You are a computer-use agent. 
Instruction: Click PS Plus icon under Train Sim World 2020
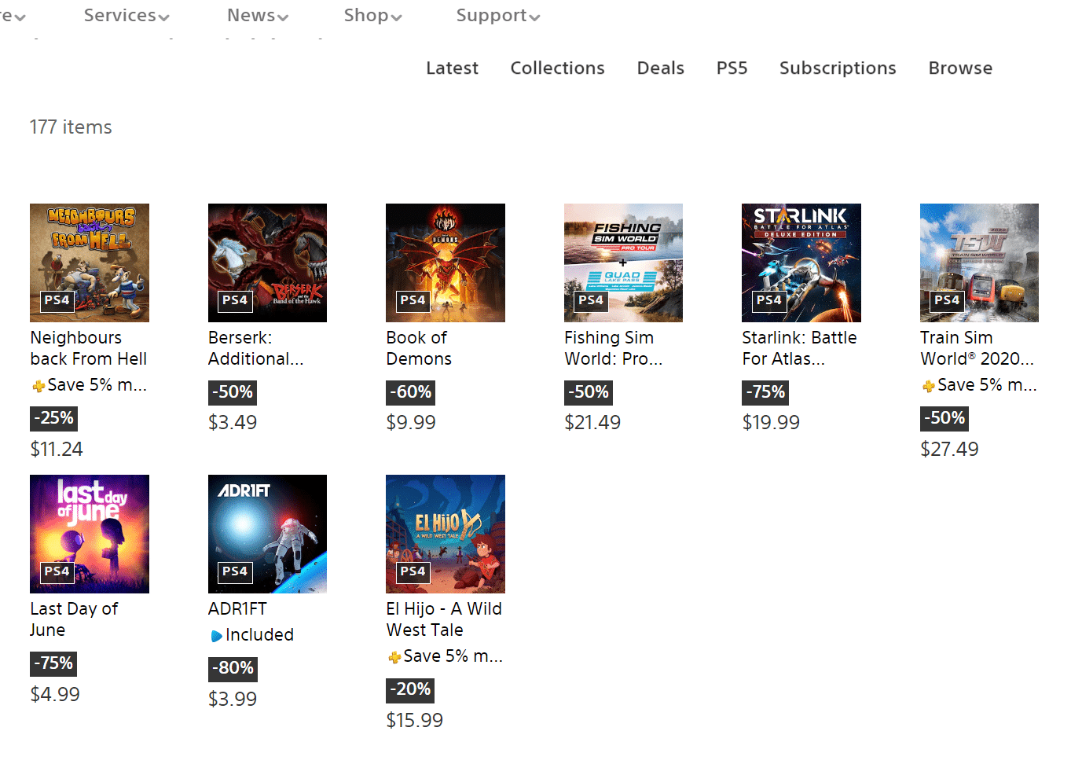(928, 386)
